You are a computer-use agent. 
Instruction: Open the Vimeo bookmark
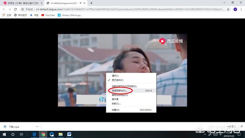click(70, 15)
